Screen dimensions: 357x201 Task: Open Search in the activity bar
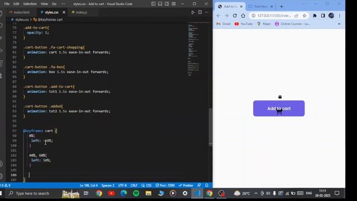(2, 25)
